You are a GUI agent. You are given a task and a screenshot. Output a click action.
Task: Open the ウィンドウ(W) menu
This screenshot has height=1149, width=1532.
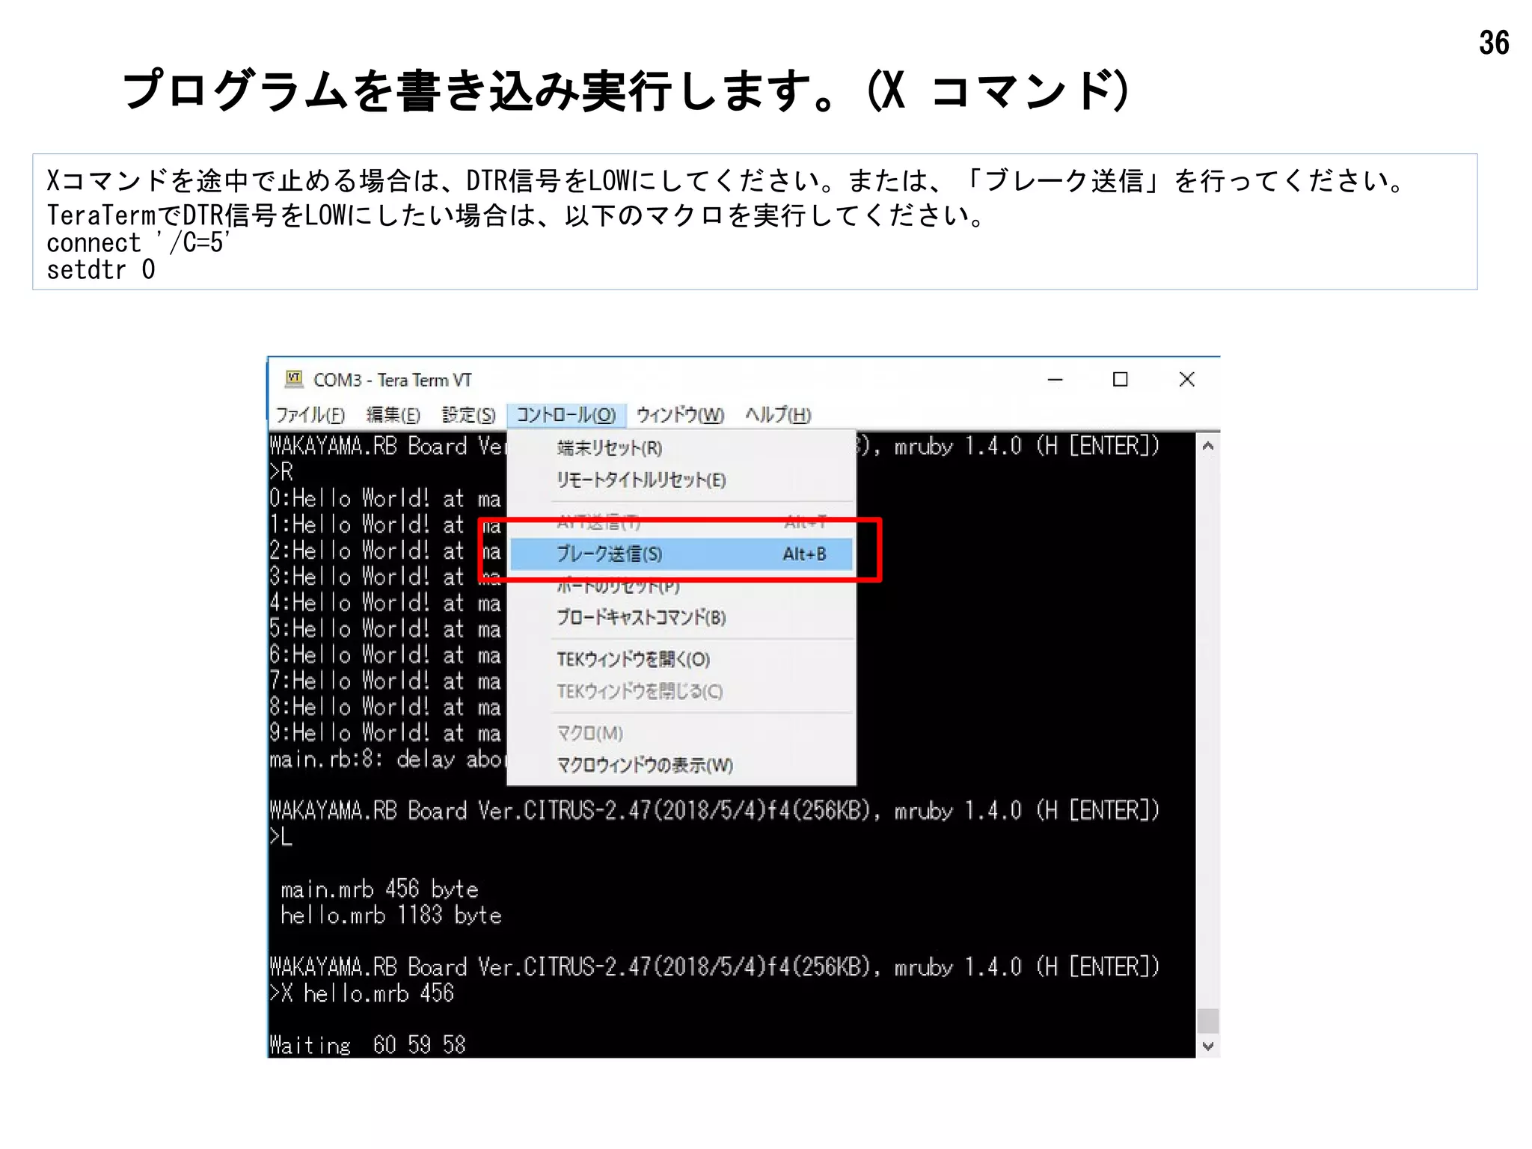(x=680, y=415)
